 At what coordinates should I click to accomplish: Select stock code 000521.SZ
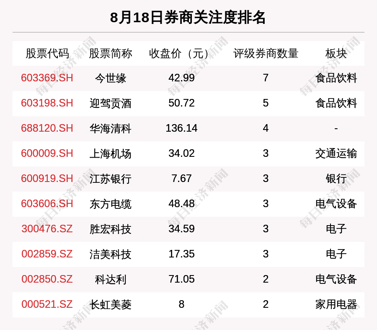47,304
